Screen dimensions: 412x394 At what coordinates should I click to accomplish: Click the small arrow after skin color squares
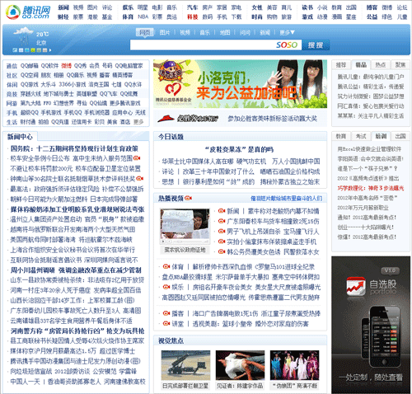point(50,50)
